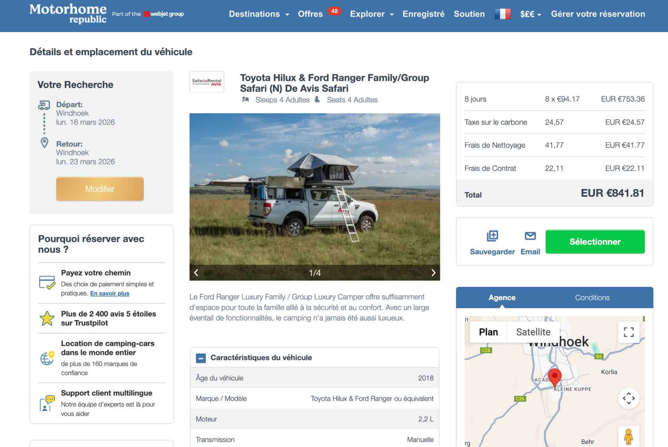
Task: Click the Frais de Contrat row
Action: pos(554,168)
